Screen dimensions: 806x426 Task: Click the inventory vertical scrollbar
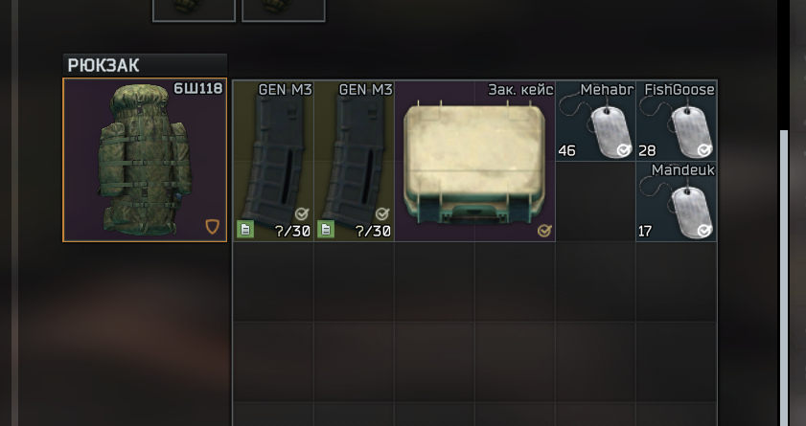pos(784,278)
